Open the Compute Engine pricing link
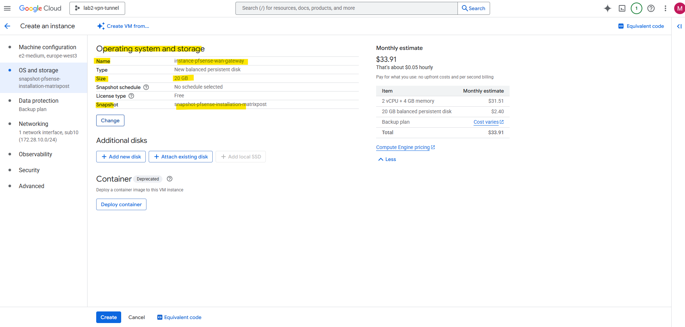This screenshot has height=327, width=685. (403, 147)
